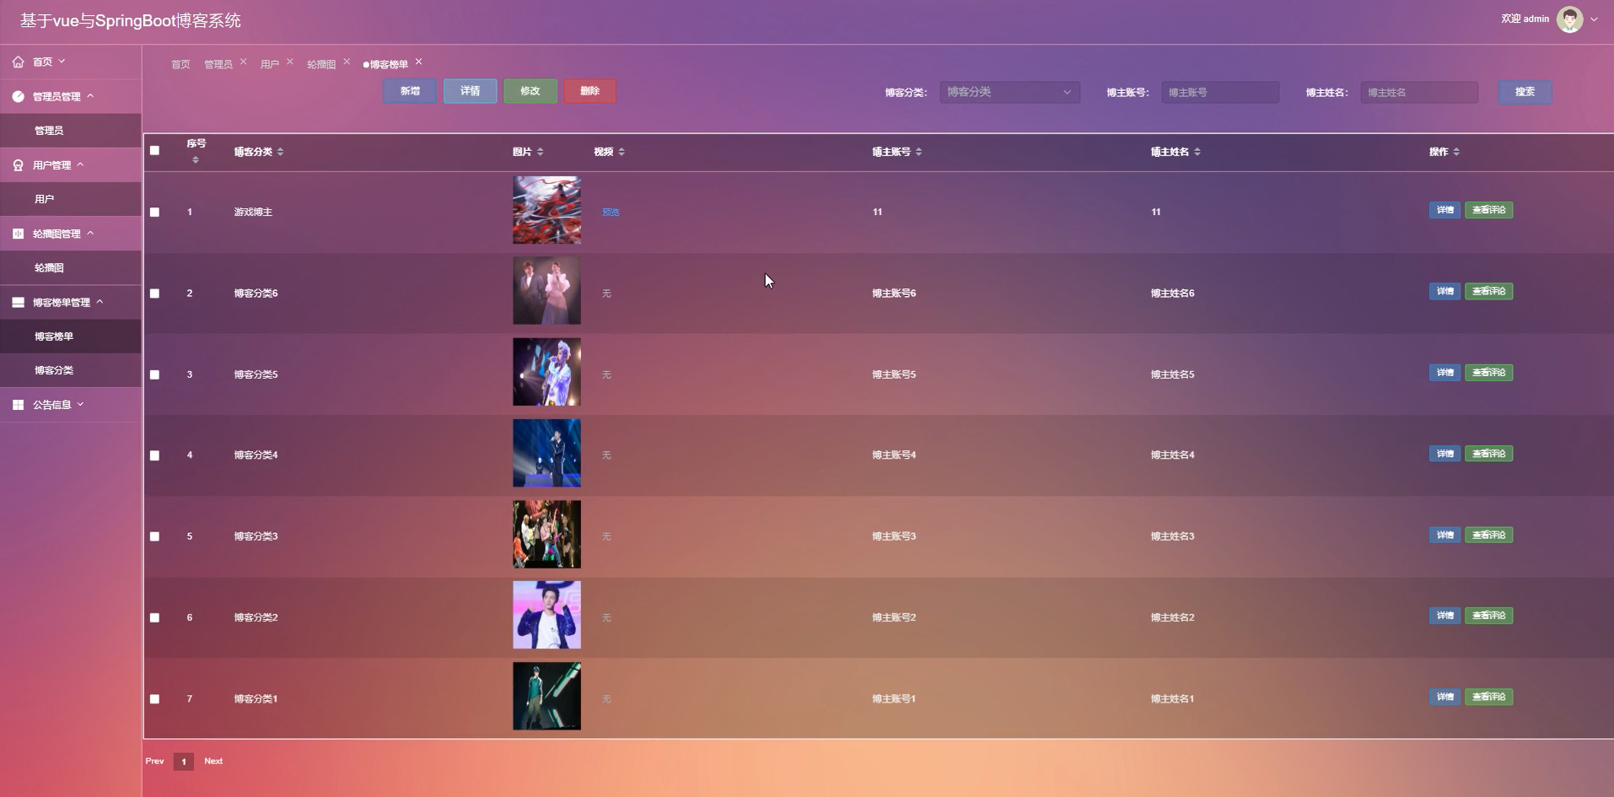Close the 管理员 tab
1614x797 pixels.
click(244, 62)
